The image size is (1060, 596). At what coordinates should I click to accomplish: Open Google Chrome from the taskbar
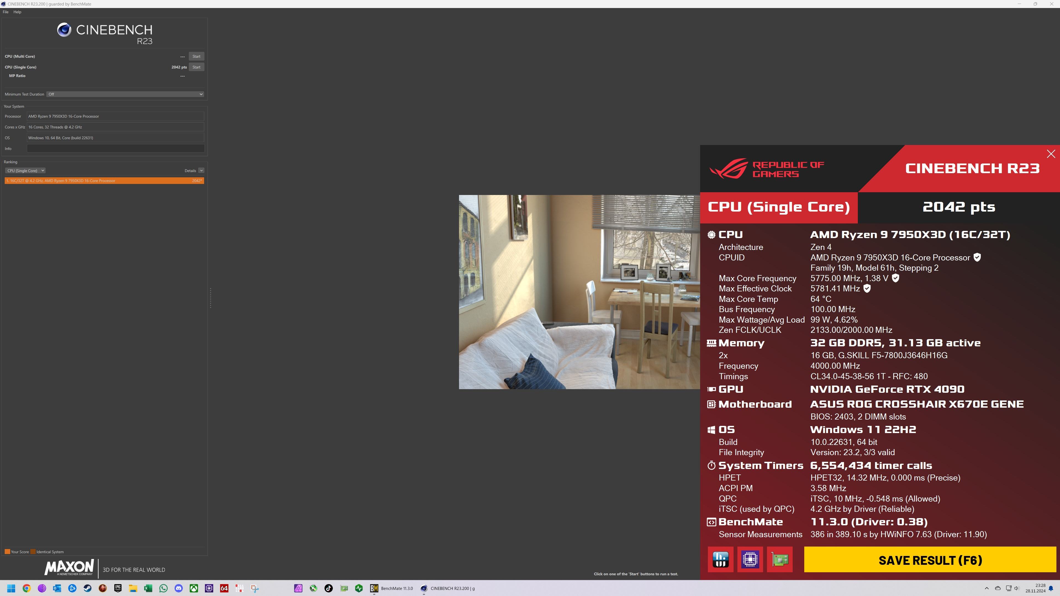[26, 588]
